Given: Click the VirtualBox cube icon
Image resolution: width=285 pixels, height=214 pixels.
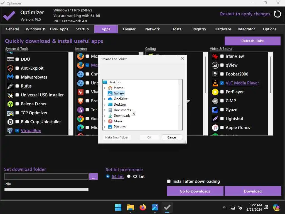Looking at the screenshot, I should [10, 131].
